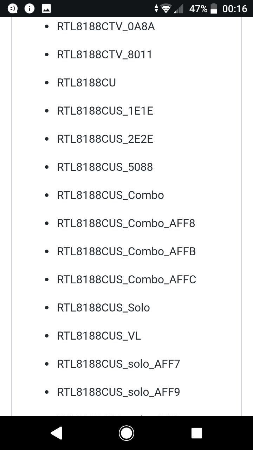Tap the RTL8188CTV_8011 list item

pyautogui.click(x=104, y=55)
